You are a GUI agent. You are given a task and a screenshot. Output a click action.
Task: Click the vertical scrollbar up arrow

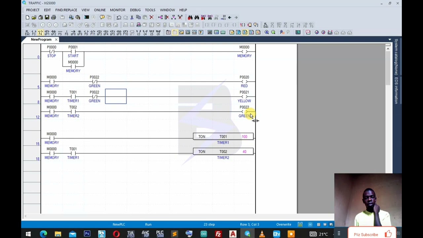click(388, 49)
